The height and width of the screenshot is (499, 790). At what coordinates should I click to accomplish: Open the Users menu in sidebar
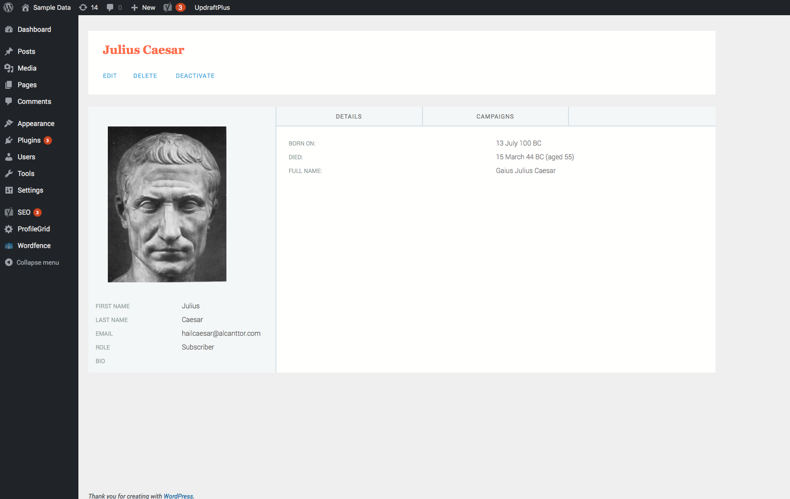tap(26, 157)
